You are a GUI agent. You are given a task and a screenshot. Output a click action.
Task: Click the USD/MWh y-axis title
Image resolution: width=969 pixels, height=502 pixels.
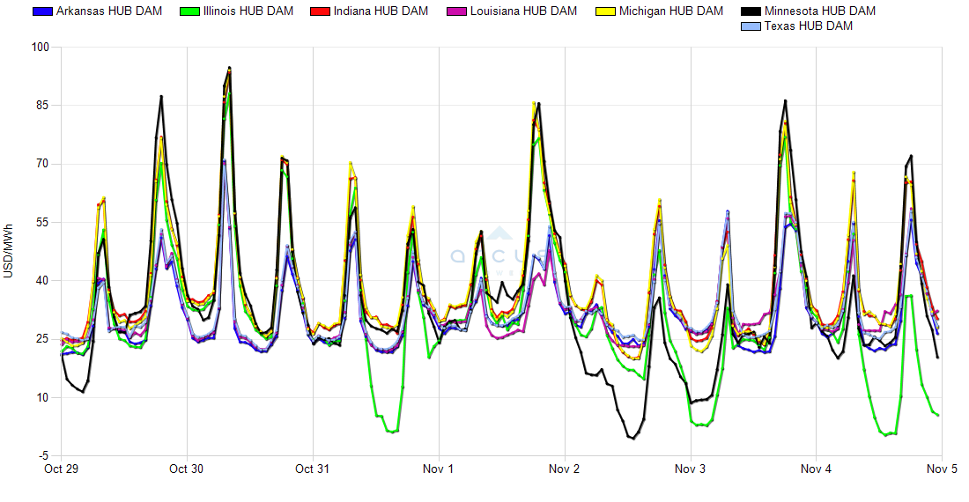click(9, 251)
